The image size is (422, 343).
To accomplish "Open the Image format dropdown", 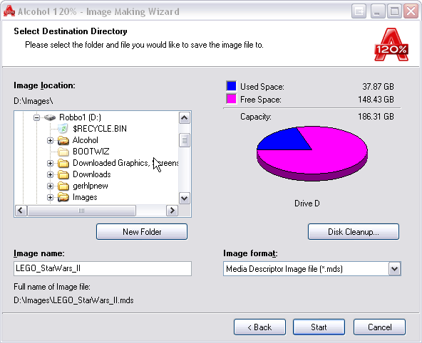I will pyautogui.click(x=394, y=268).
